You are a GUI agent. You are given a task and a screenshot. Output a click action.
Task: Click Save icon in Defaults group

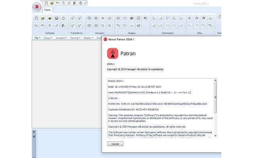(57, 18)
